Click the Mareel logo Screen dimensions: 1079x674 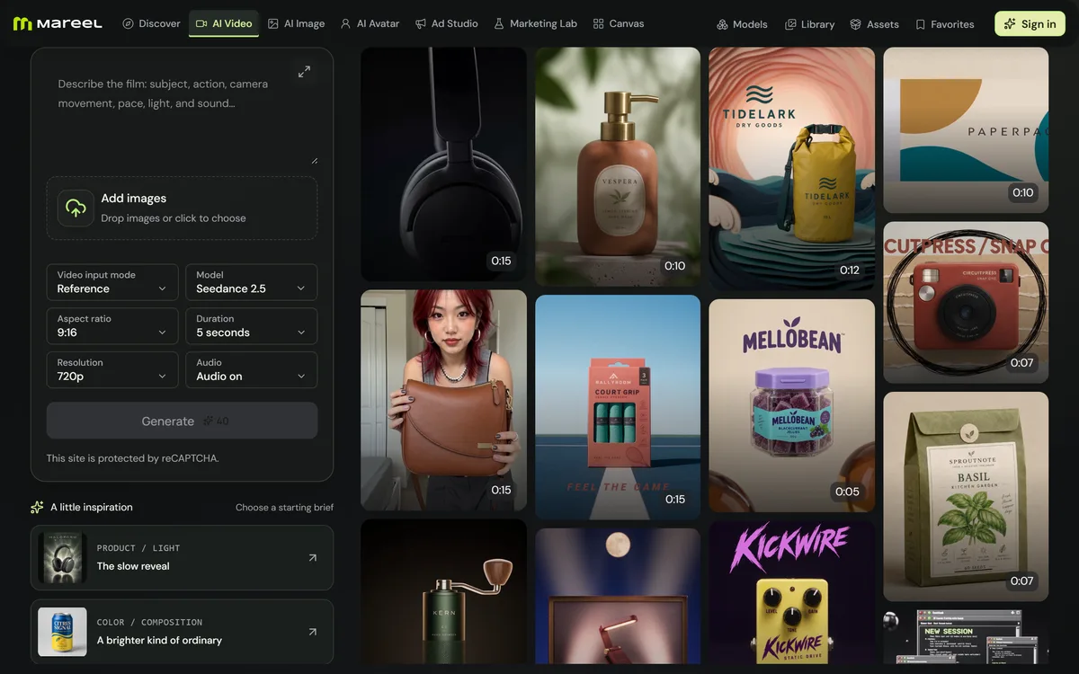58,23
